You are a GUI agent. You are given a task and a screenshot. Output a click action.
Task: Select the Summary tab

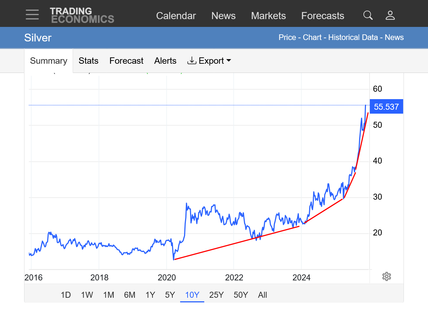click(49, 61)
